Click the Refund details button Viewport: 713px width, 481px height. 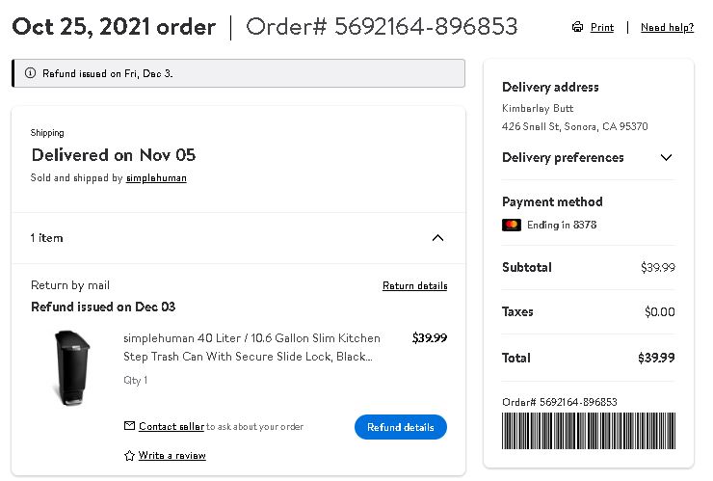(401, 427)
